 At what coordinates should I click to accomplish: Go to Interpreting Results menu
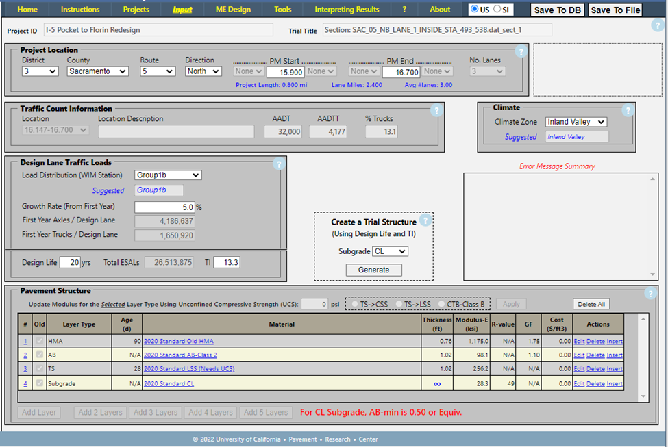[347, 10]
